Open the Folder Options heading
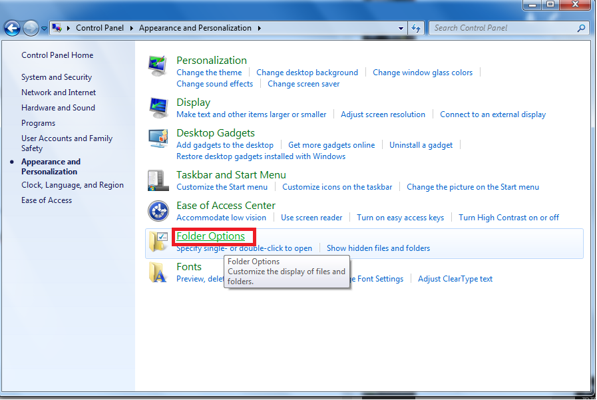The height and width of the screenshot is (400, 597). tap(210, 236)
